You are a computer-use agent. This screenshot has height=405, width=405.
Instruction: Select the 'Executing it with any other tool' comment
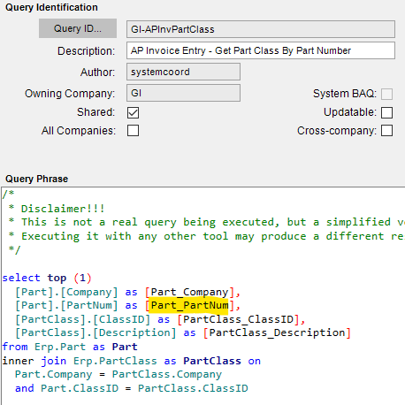coord(206,236)
